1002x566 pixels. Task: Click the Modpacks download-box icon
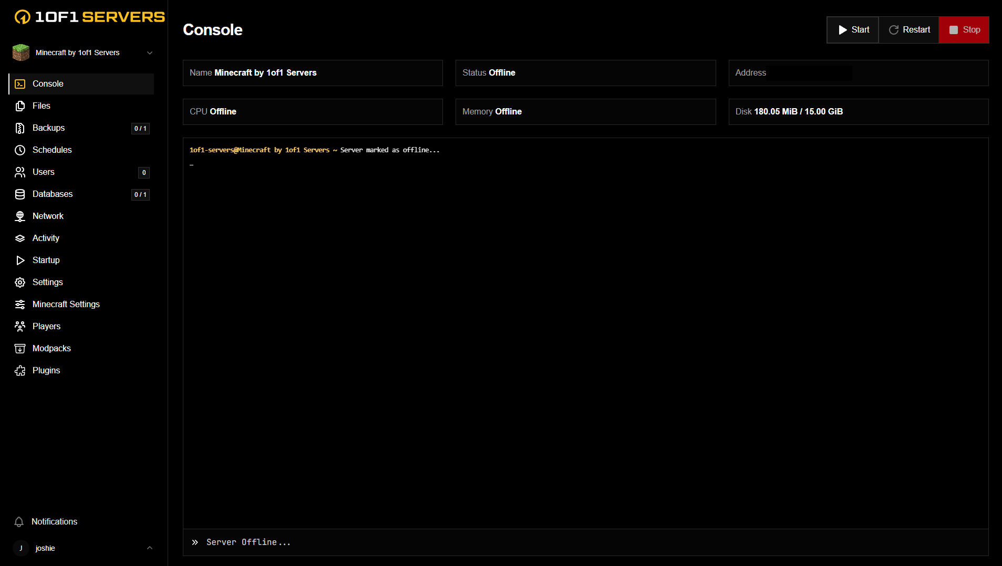(x=20, y=349)
